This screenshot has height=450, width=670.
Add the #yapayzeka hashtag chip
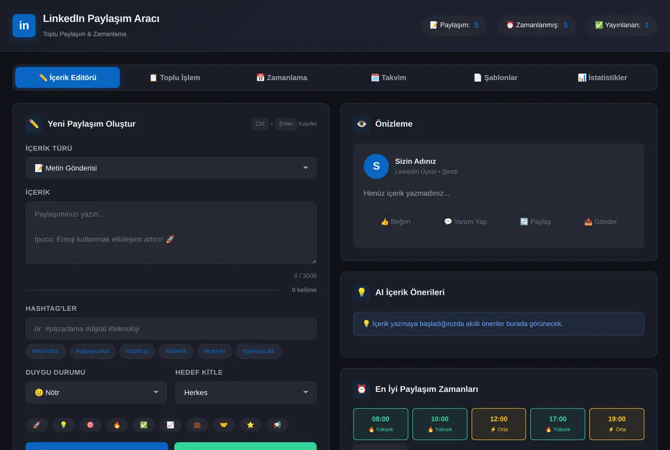(93, 351)
